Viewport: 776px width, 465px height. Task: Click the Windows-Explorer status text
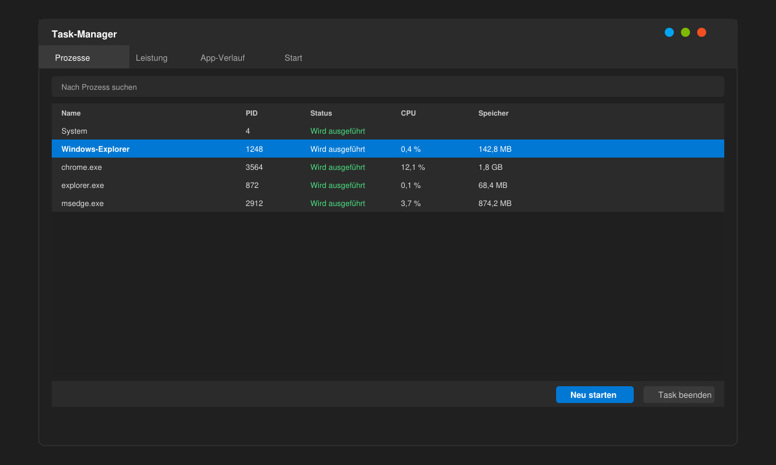(338, 149)
